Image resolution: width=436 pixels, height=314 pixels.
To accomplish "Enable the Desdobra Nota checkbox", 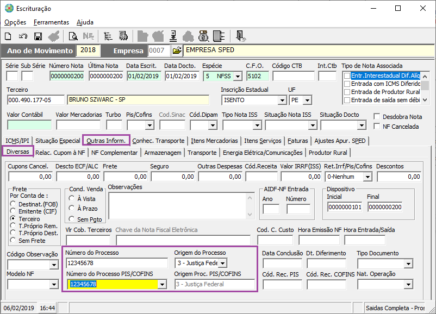I will coord(377,117).
